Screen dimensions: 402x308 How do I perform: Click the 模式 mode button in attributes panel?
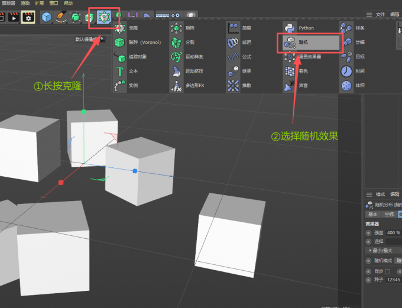point(380,194)
